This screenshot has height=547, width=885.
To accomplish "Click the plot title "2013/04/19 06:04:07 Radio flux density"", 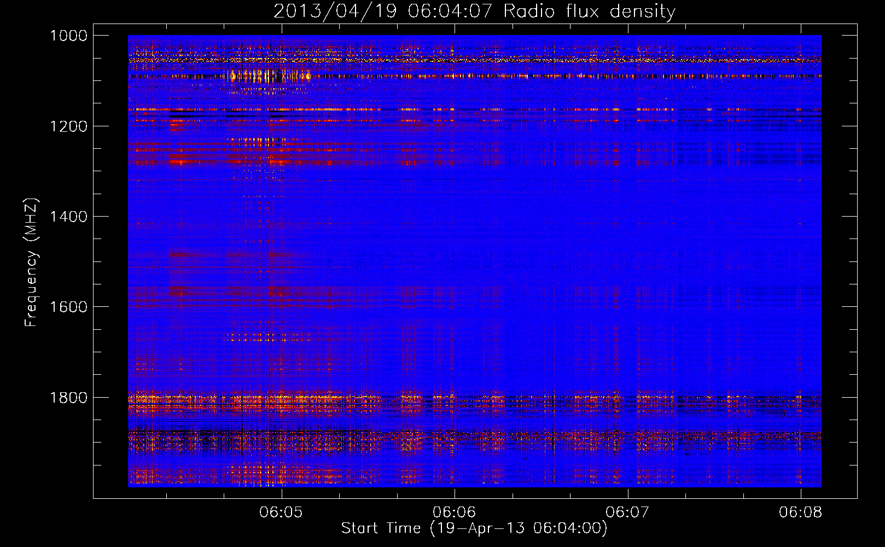I will [x=474, y=11].
